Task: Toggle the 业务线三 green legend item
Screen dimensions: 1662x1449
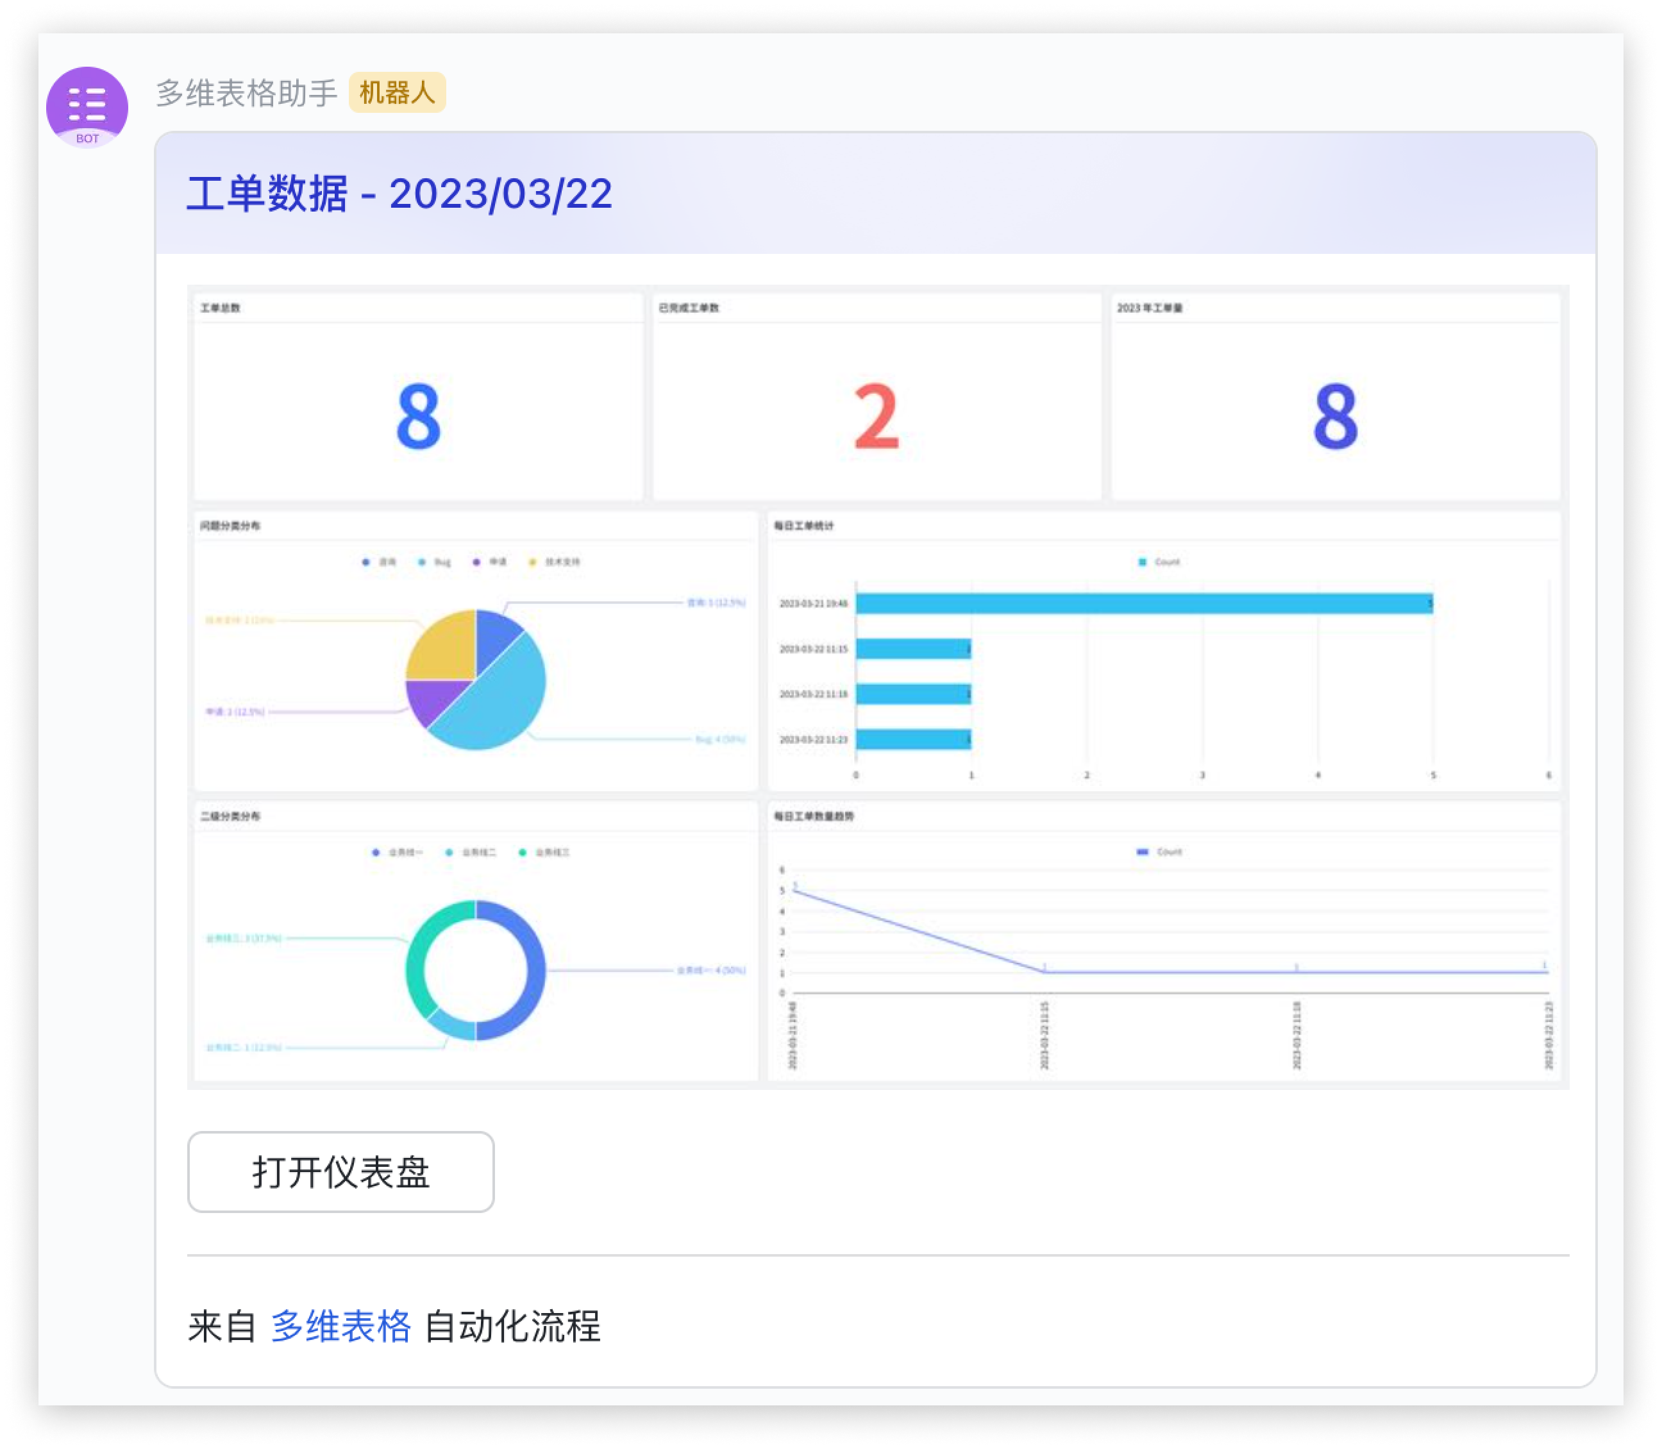Action: tap(545, 852)
